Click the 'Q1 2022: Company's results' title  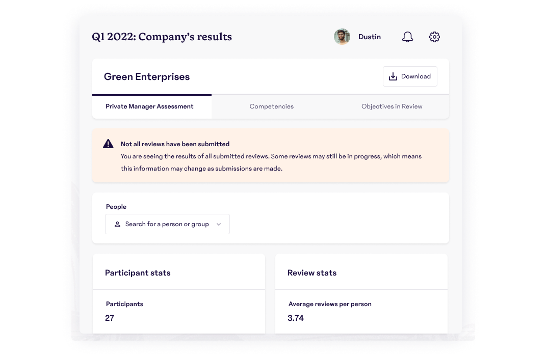(162, 37)
